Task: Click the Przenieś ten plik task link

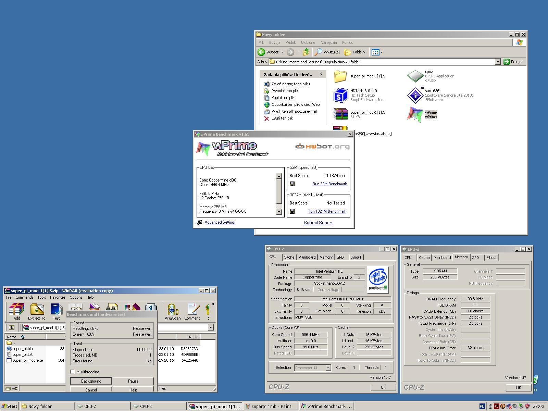Action: click(x=285, y=91)
